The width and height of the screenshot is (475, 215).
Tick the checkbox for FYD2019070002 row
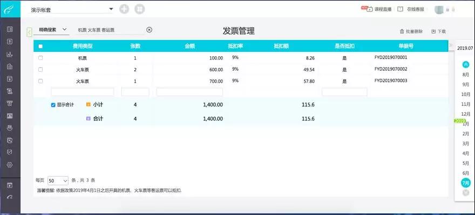pyautogui.click(x=40, y=70)
